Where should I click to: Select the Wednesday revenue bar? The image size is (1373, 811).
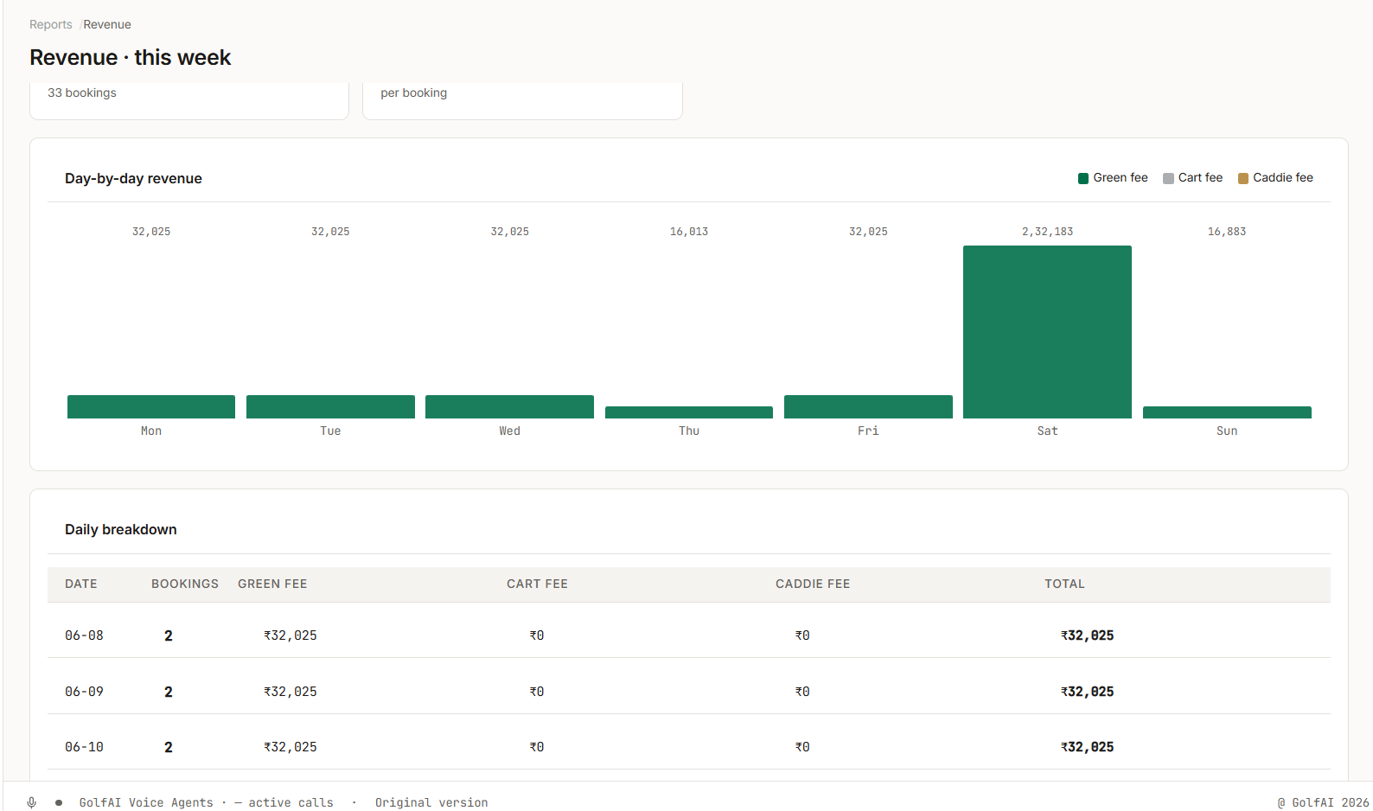tap(509, 406)
